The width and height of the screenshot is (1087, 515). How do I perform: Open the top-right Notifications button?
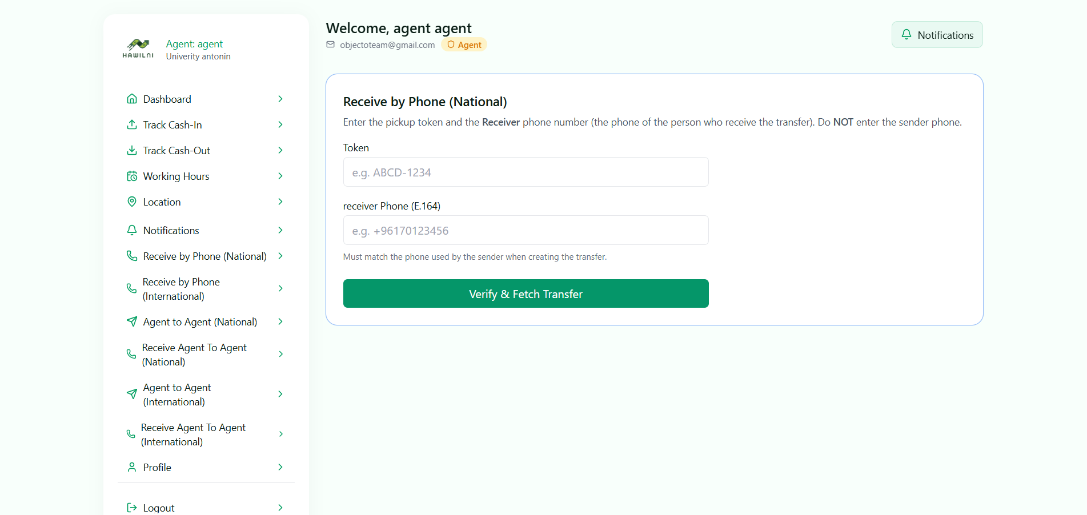click(937, 35)
